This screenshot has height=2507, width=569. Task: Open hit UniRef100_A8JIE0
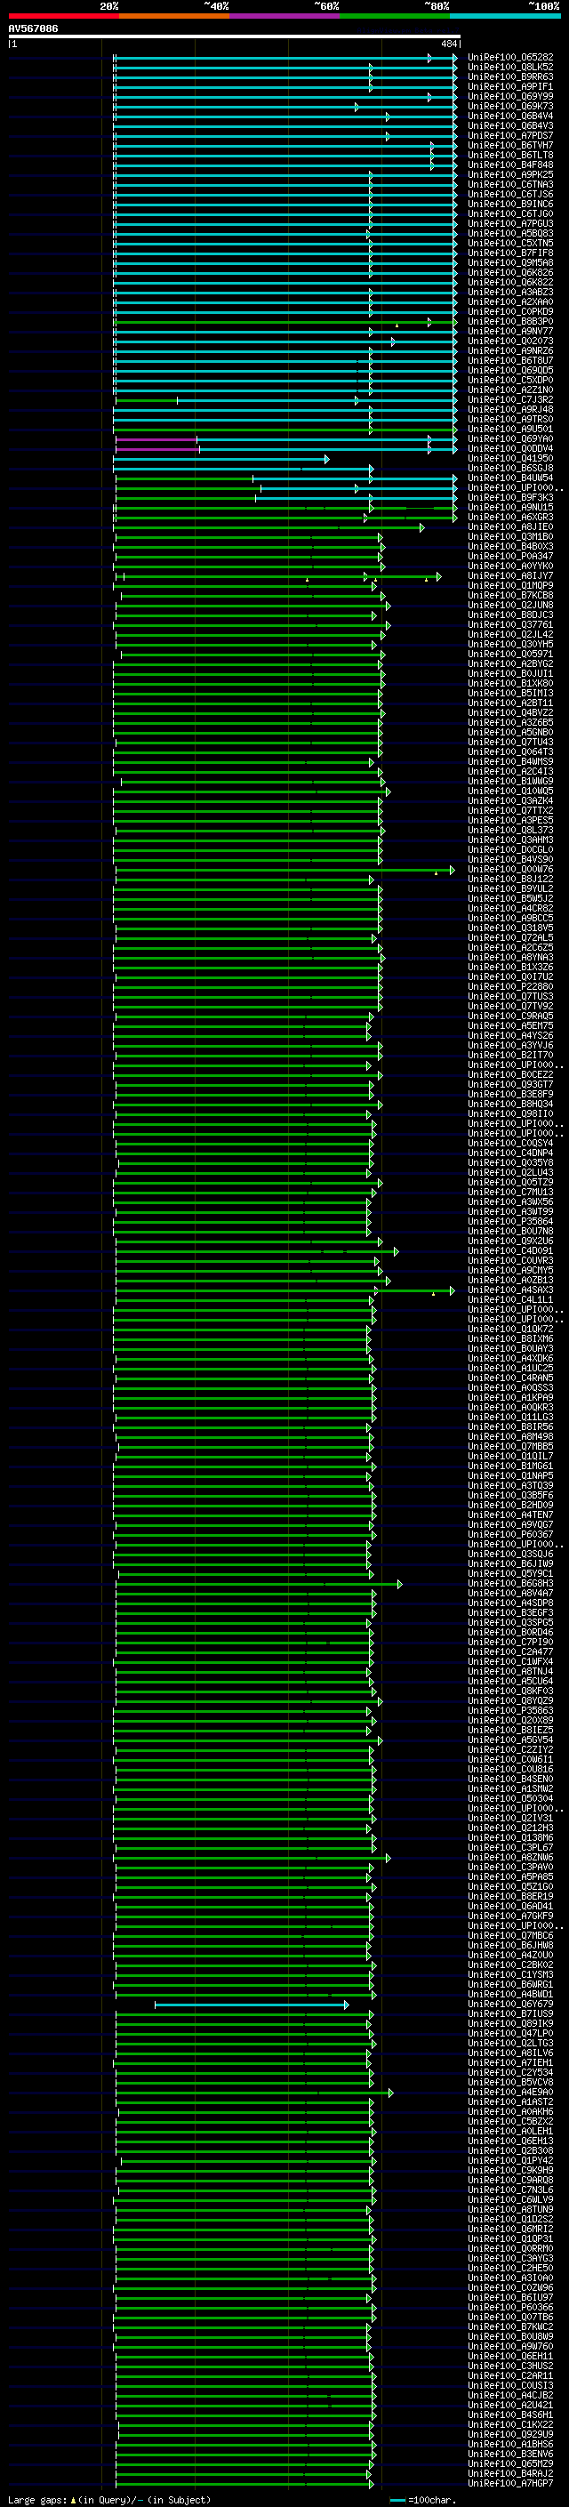tap(510, 526)
